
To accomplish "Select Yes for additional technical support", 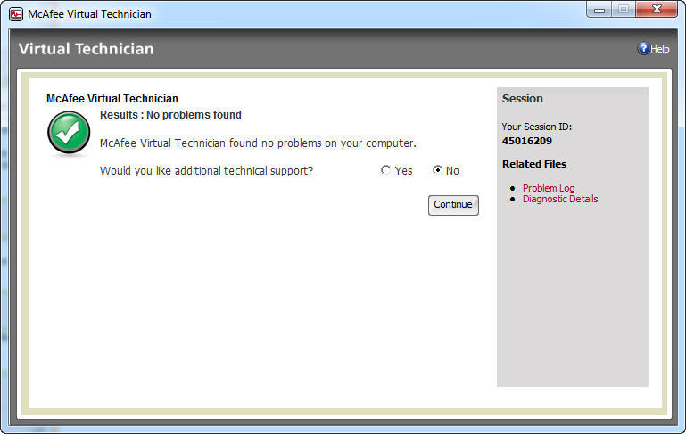I will pos(385,170).
